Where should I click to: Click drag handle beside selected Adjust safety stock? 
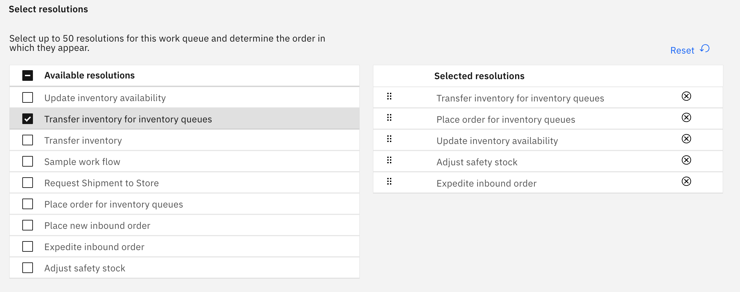point(389,160)
